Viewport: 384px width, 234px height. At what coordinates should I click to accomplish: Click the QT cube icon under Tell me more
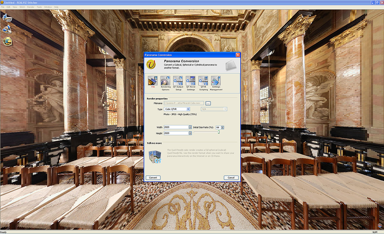(x=155, y=157)
